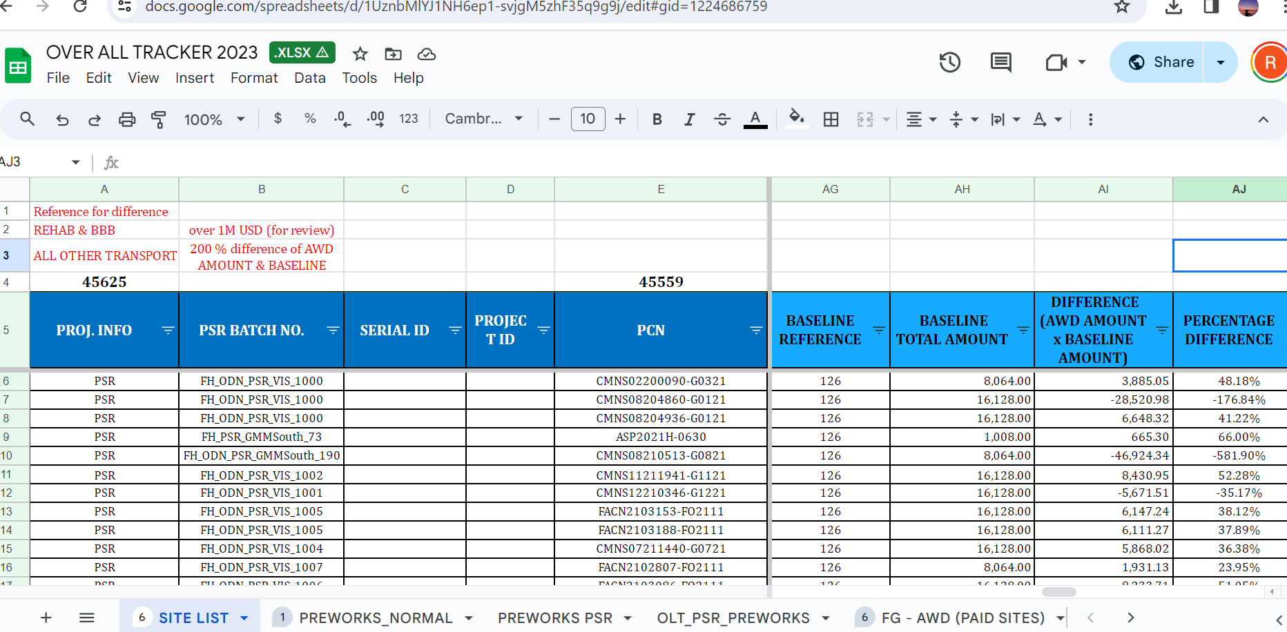This screenshot has height=632, width=1287.
Task: Open the fill color picker
Action: (796, 118)
